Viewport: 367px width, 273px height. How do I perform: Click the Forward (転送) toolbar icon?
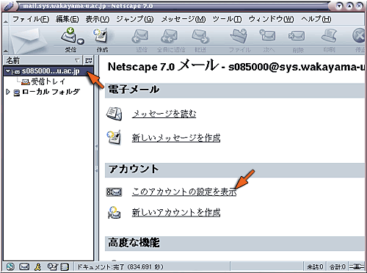pyautogui.click(x=200, y=36)
